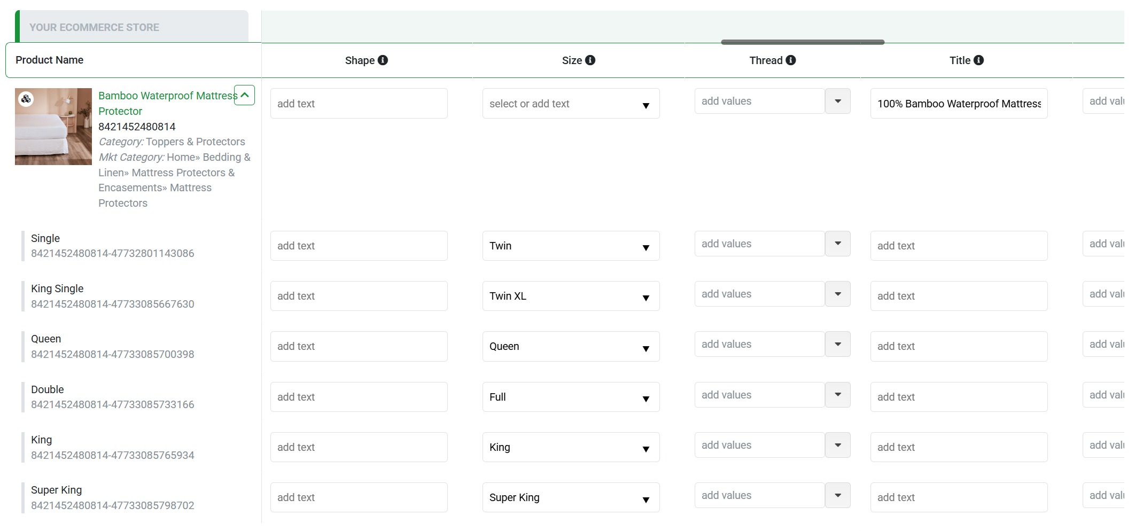Viewport: 1135px width, 531px height.
Task: Click Title text field in Queen row
Action: pyautogui.click(x=959, y=346)
